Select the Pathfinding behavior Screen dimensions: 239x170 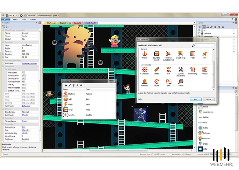point(193,71)
